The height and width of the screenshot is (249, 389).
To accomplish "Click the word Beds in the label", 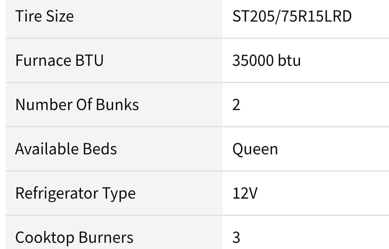I will click(100, 149).
